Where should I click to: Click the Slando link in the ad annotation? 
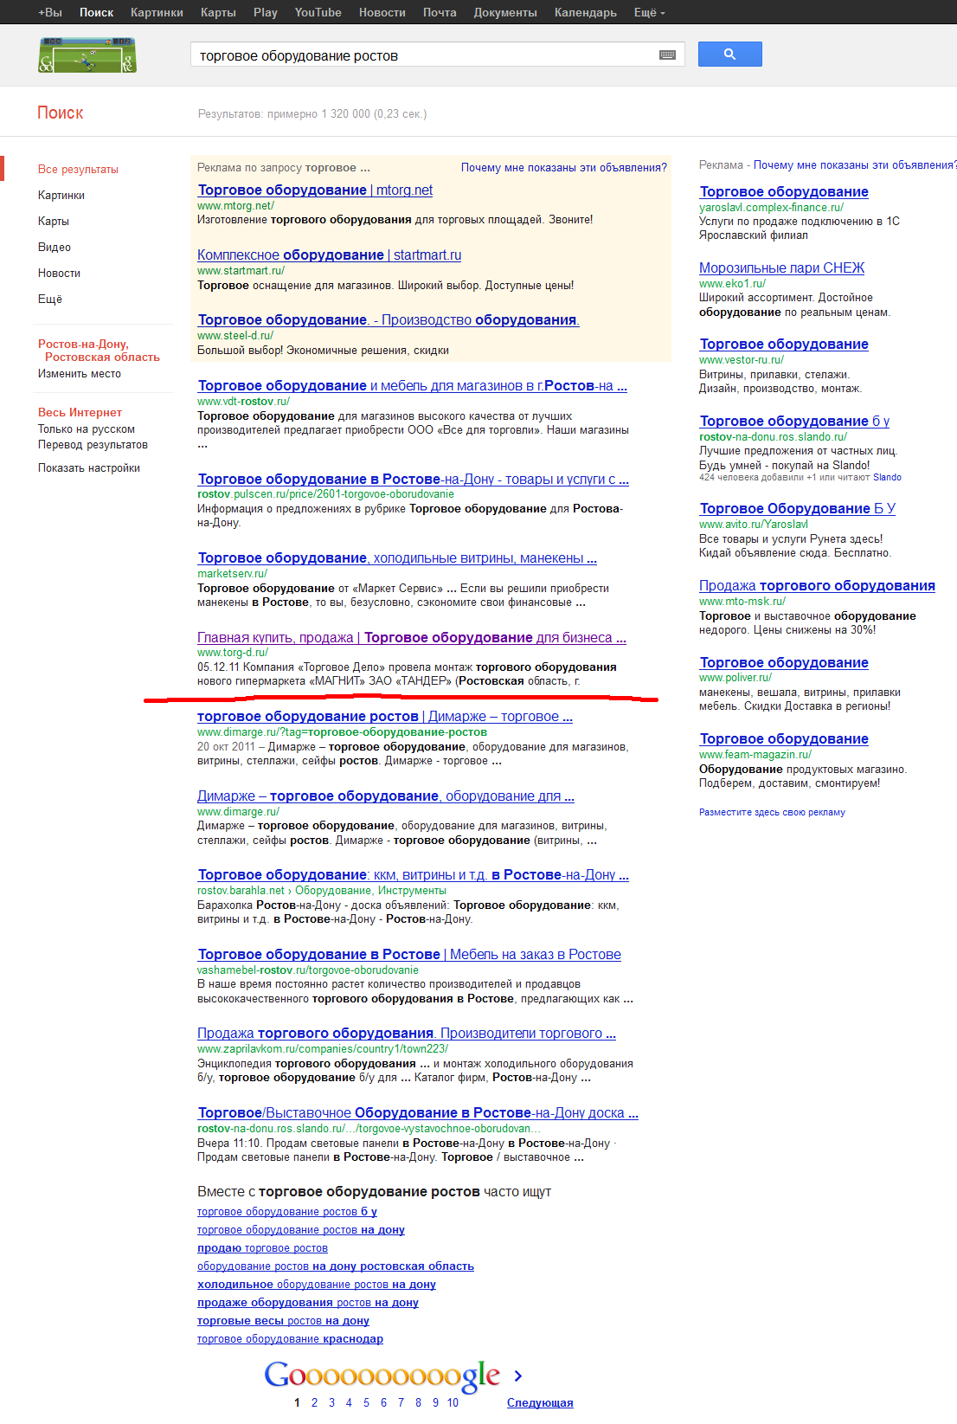[887, 478]
